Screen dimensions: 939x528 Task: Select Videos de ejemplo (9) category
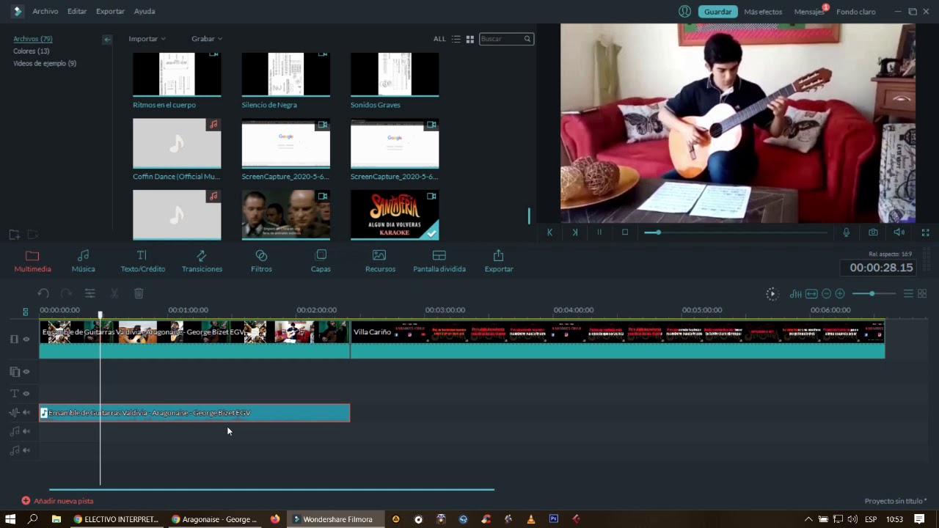pyautogui.click(x=45, y=63)
